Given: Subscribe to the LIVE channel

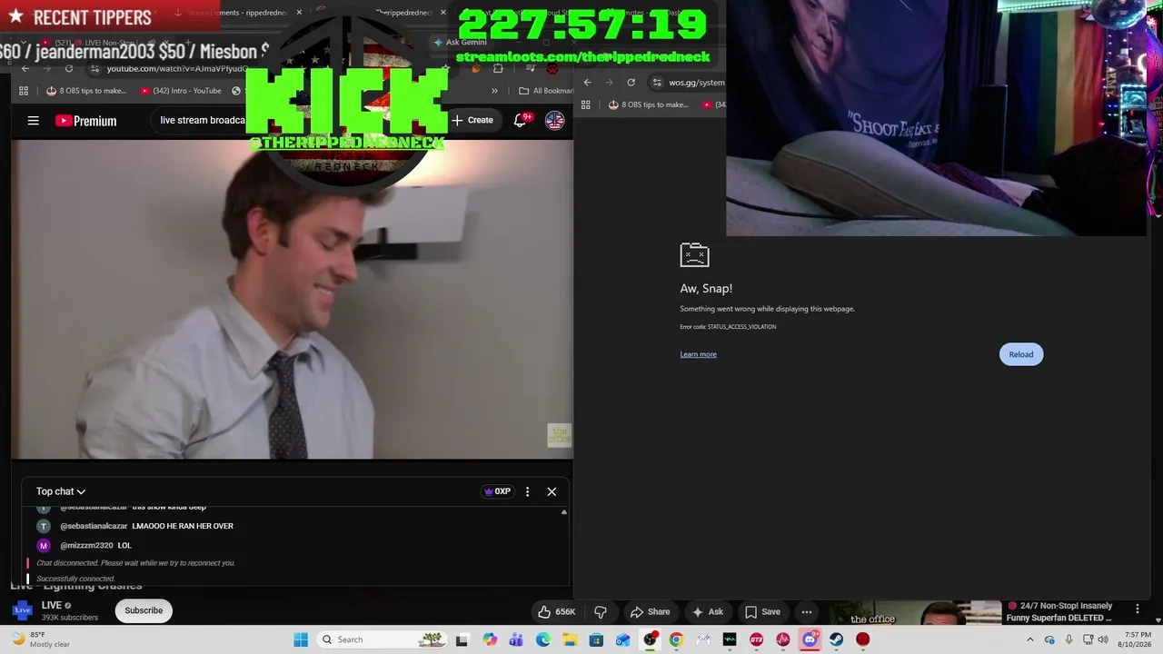Looking at the screenshot, I should point(144,610).
